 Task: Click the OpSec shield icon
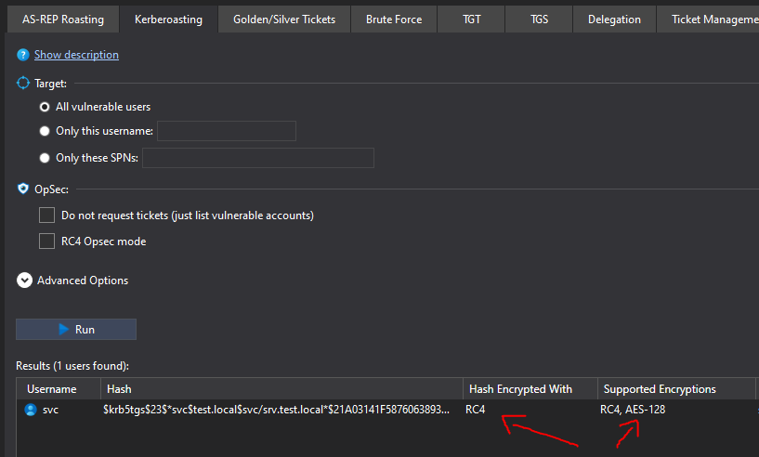(x=23, y=189)
